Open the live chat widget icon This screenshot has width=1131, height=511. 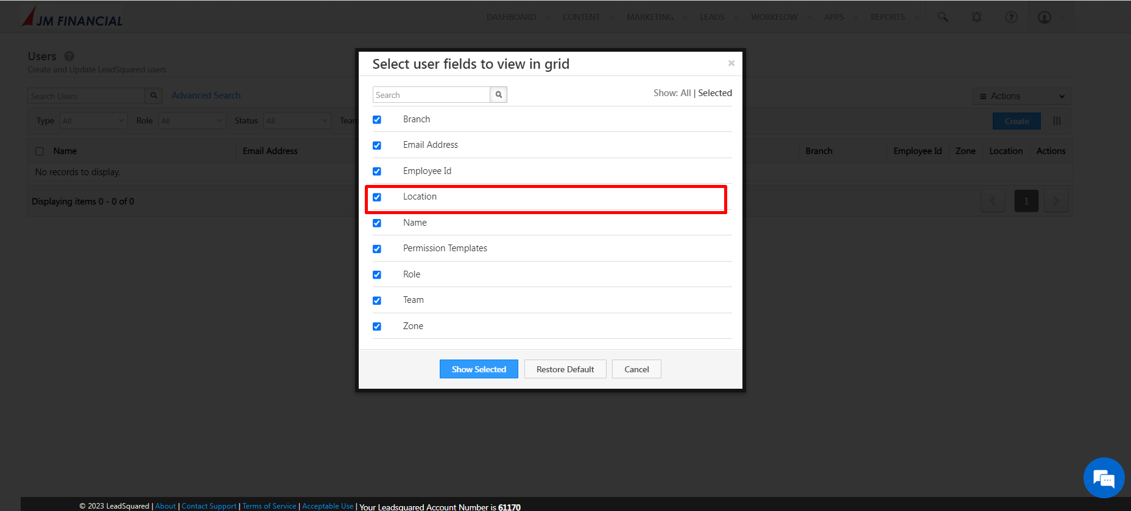click(x=1103, y=478)
